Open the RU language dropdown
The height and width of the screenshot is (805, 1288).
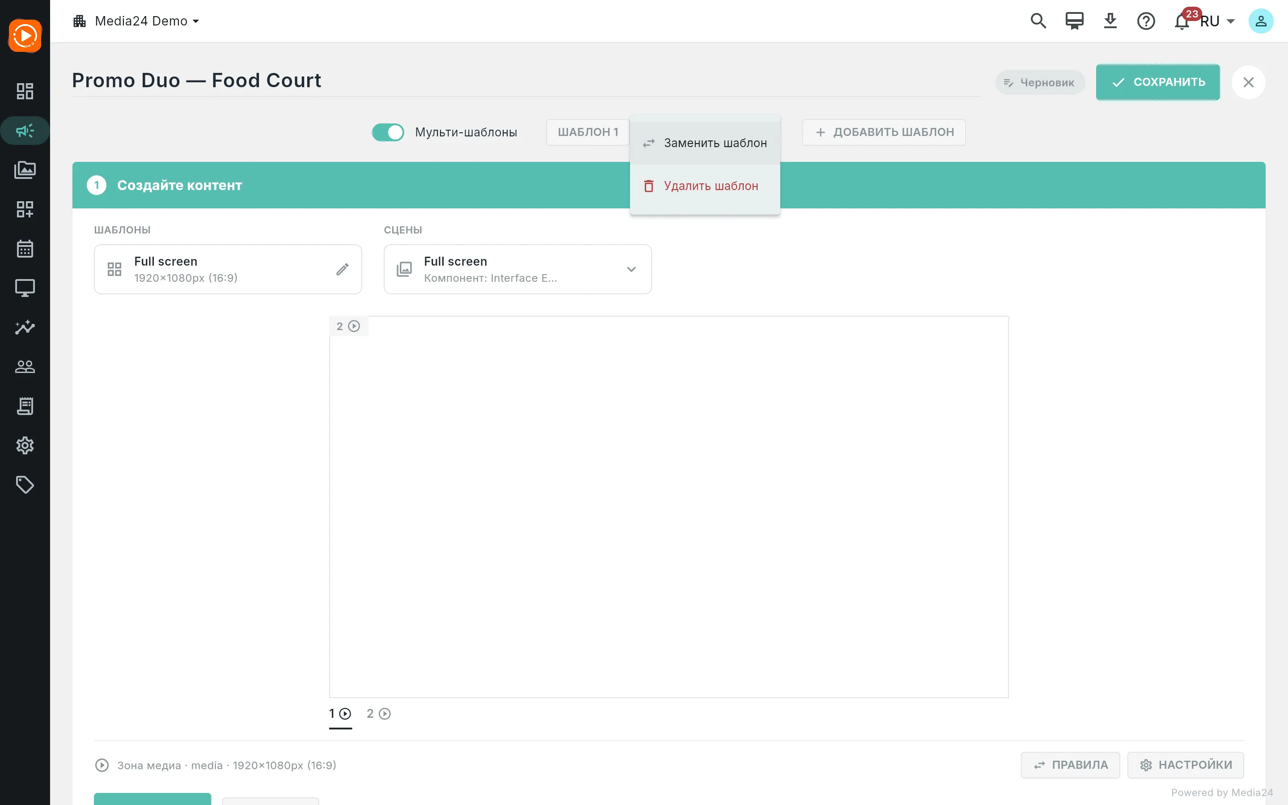coord(1217,21)
